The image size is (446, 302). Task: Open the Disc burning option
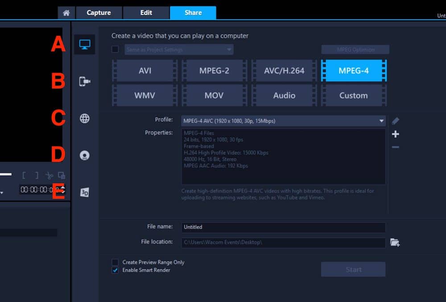[x=85, y=155]
